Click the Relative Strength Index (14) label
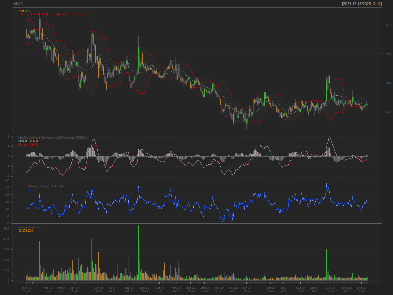The height and width of the screenshot is (295, 393). pyautogui.click(x=46, y=186)
